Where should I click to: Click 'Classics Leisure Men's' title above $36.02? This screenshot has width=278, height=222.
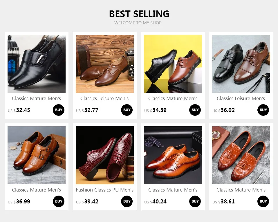[241, 98]
